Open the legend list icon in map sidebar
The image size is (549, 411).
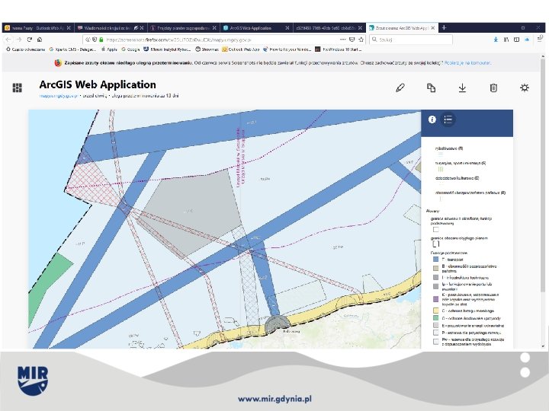(x=448, y=119)
